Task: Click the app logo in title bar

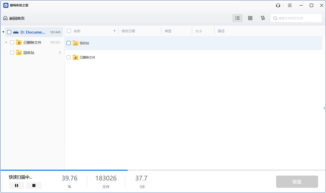Action: 6,5
